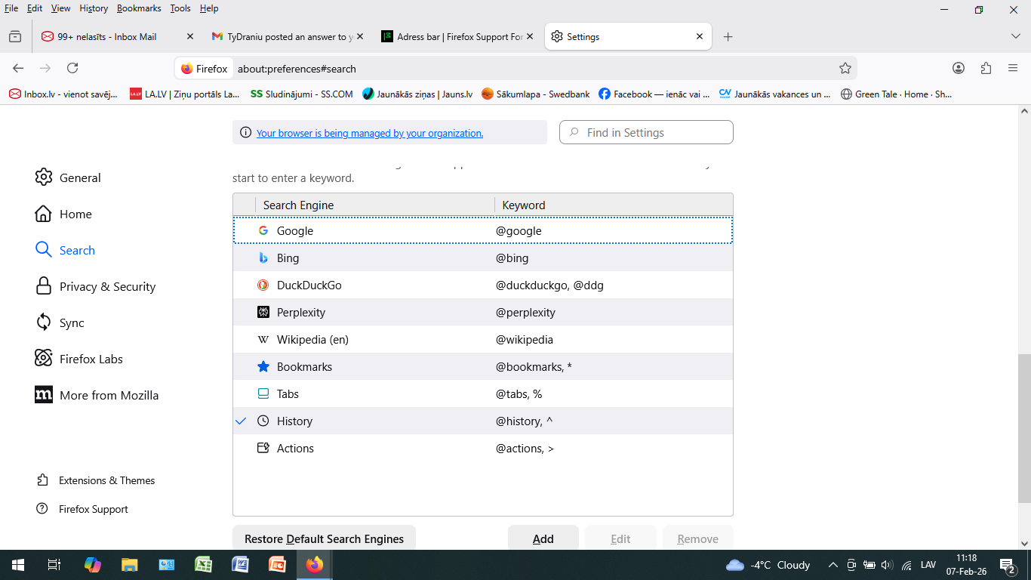The height and width of the screenshot is (580, 1031).
Task: Expand the list all tabs chevron
Action: click(x=1015, y=36)
